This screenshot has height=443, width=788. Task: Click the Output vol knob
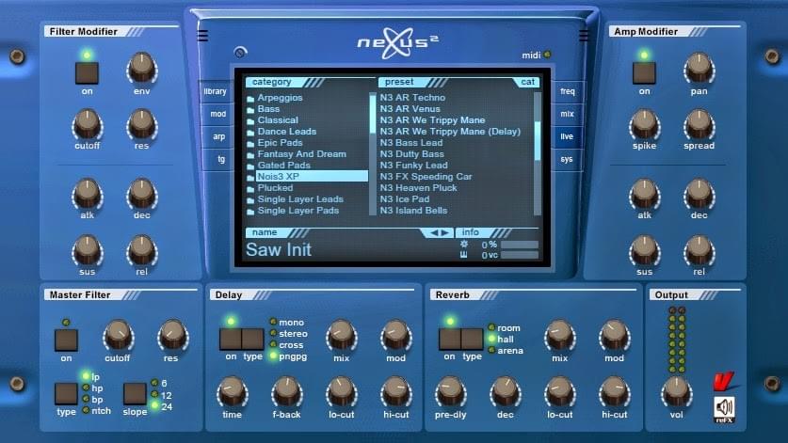coord(676,392)
